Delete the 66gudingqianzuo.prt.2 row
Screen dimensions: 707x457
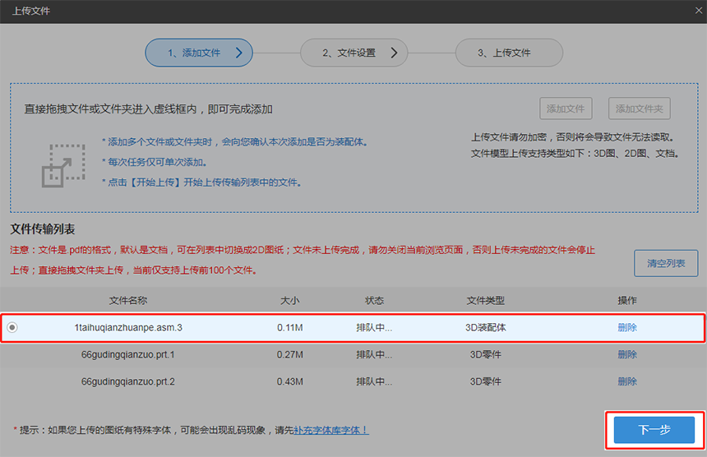pyautogui.click(x=627, y=381)
